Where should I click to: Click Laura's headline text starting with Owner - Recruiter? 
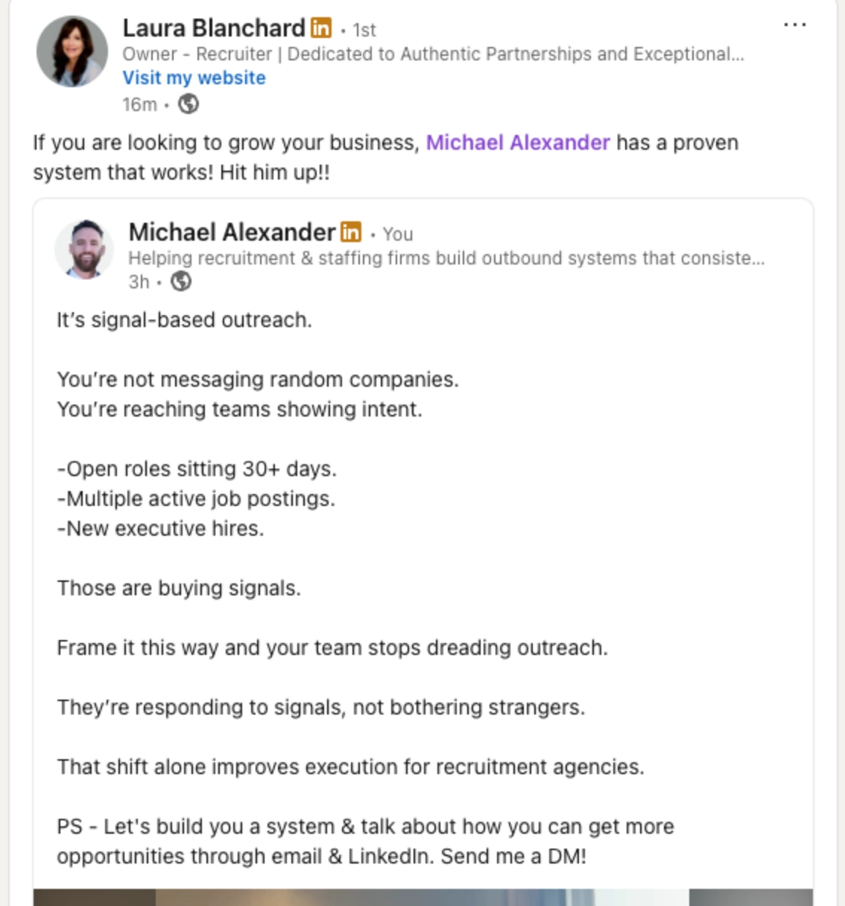click(x=432, y=54)
